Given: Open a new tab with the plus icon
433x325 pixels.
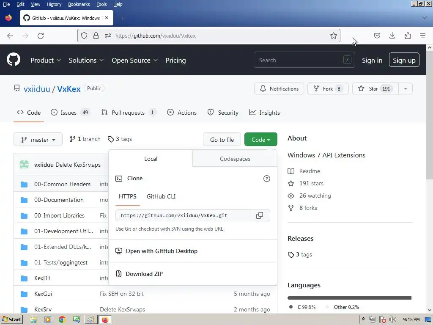Looking at the screenshot, I should 122,18.
